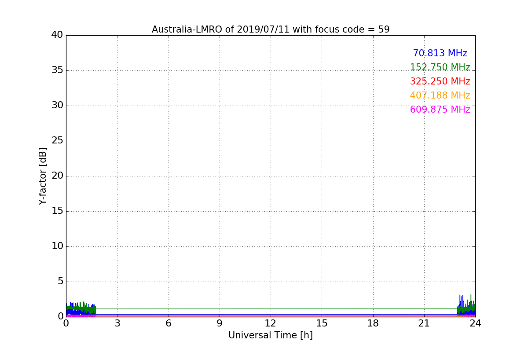Select the blue 70.813 MHz legend label
This screenshot has width=528, height=352.
pyautogui.click(x=440, y=53)
